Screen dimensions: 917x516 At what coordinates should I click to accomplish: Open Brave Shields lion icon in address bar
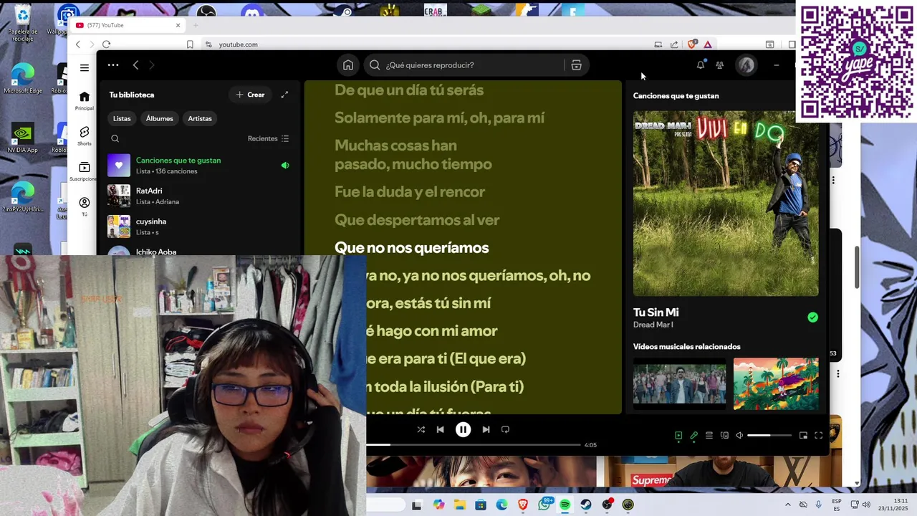pos(691,44)
